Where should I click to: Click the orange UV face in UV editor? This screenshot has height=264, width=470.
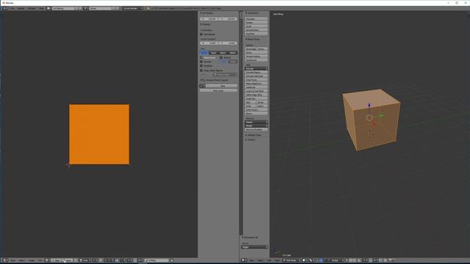click(x=99, y=134)
